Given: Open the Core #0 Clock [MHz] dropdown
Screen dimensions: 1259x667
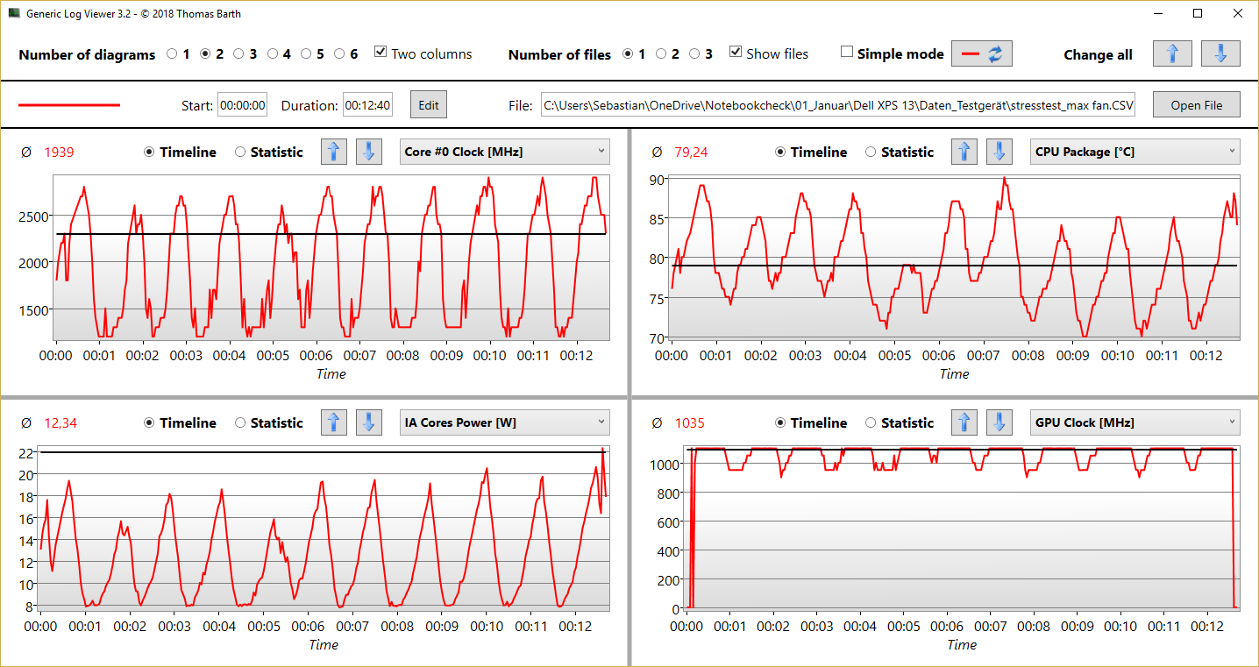Looking at the screenshot, I should 505,152.
